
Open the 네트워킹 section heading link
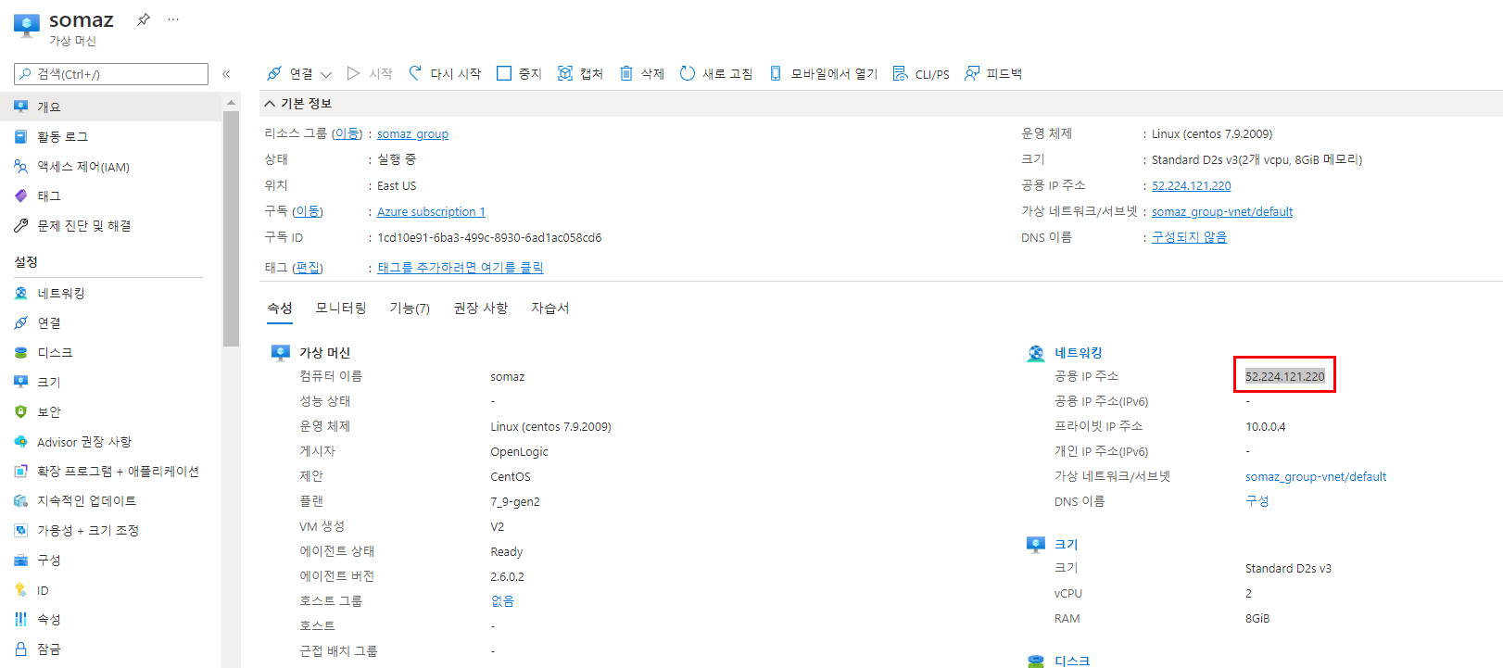click(x=1079, y=352)
